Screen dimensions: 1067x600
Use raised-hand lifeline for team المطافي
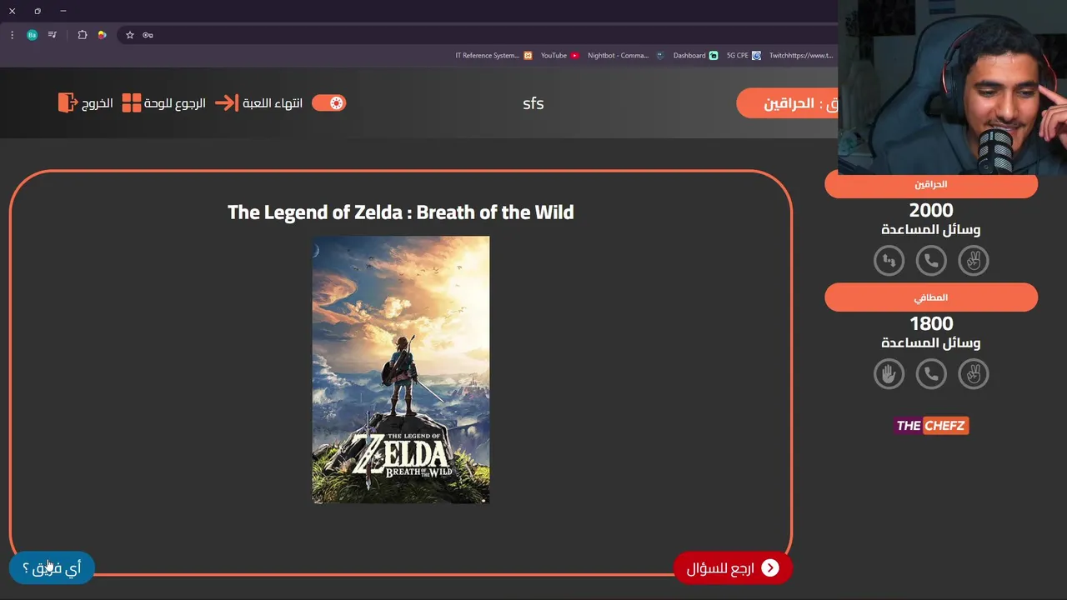pyautogui.click(x=889, y=374)
